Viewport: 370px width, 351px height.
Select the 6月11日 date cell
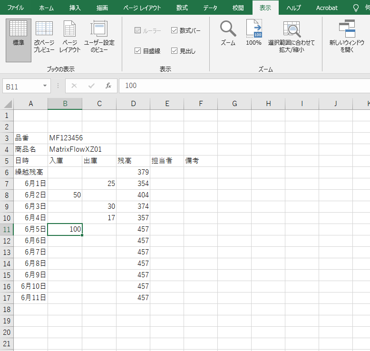31,298
